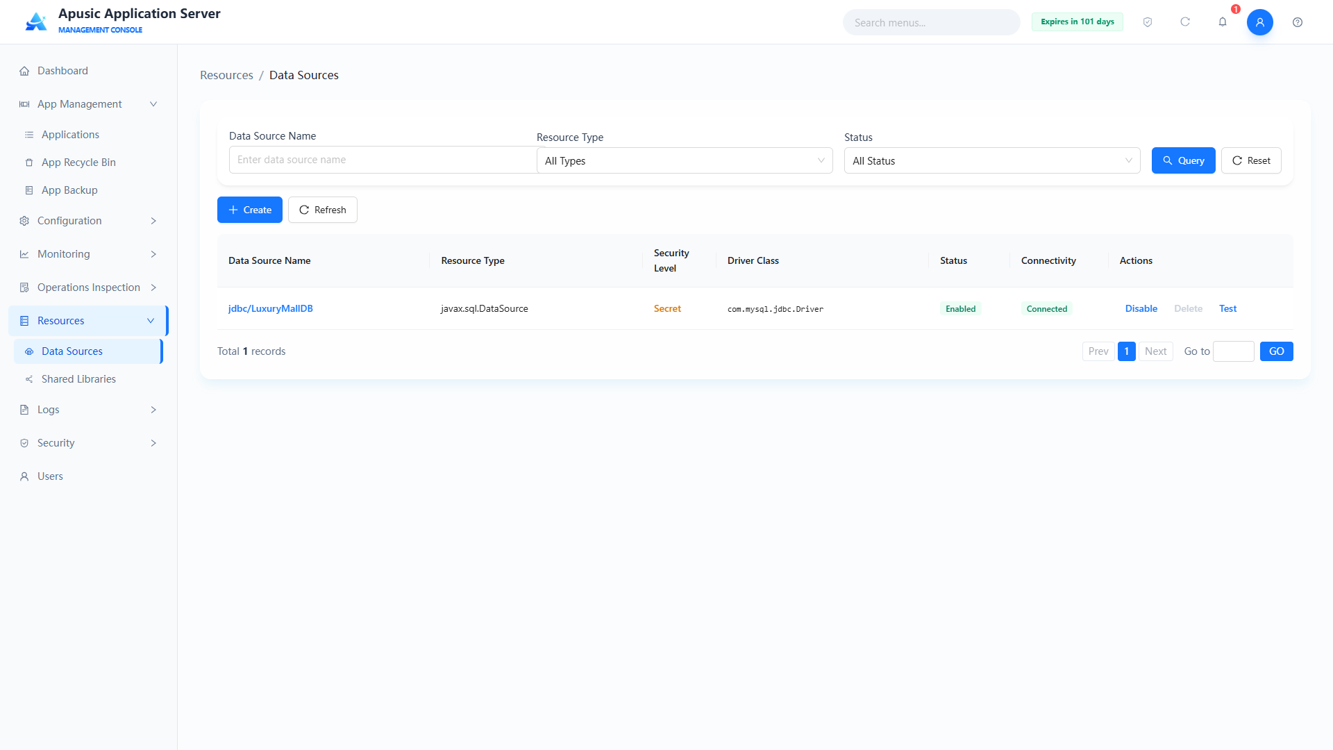The height and width of the screenshot is (750, 1333).
Task: Open Shared Libraries menu item
Action: click(x=88, y=379)
